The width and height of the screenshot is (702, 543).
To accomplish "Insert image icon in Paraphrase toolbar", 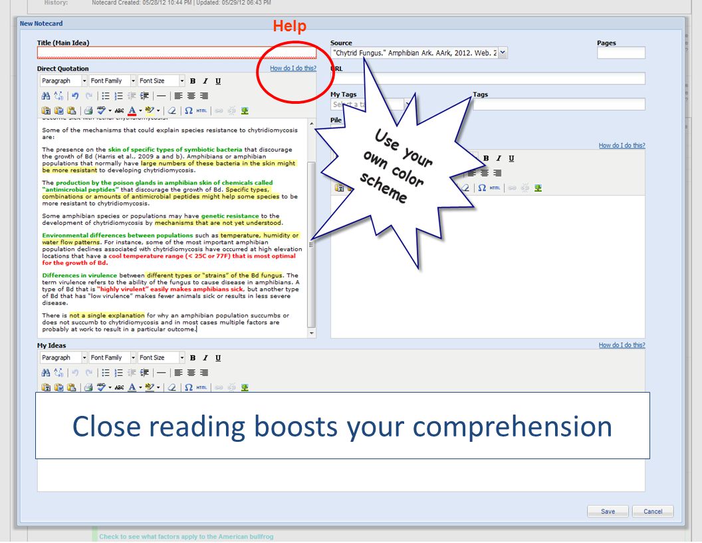I will pyautogui.click(x=538, y=188).
